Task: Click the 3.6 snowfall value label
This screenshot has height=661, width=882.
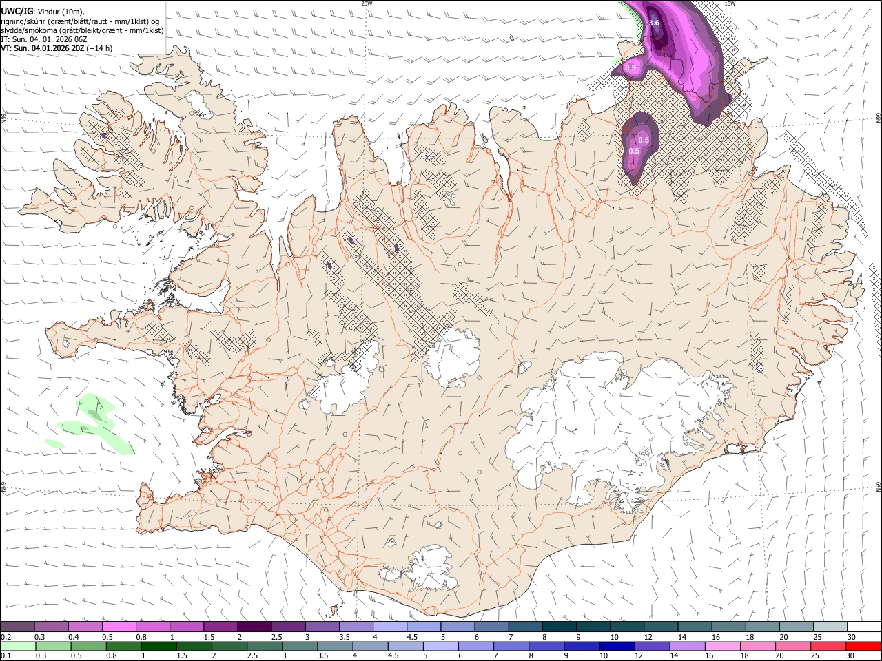Action: coord(655,23)
